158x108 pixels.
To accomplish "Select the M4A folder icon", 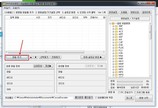I will [x=116, y=56].
